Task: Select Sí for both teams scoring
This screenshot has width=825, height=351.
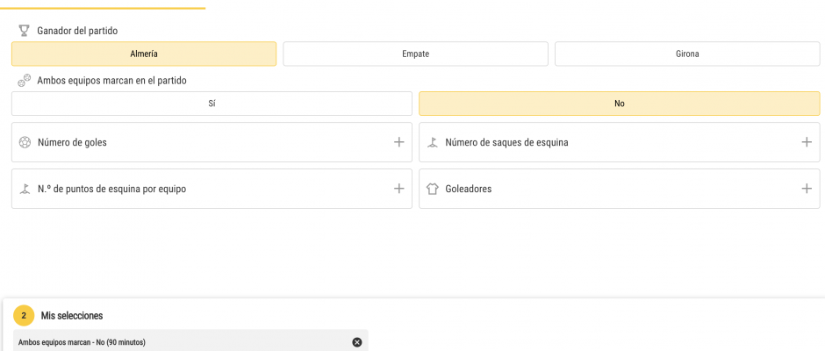Action: click(x=212, y=104)
